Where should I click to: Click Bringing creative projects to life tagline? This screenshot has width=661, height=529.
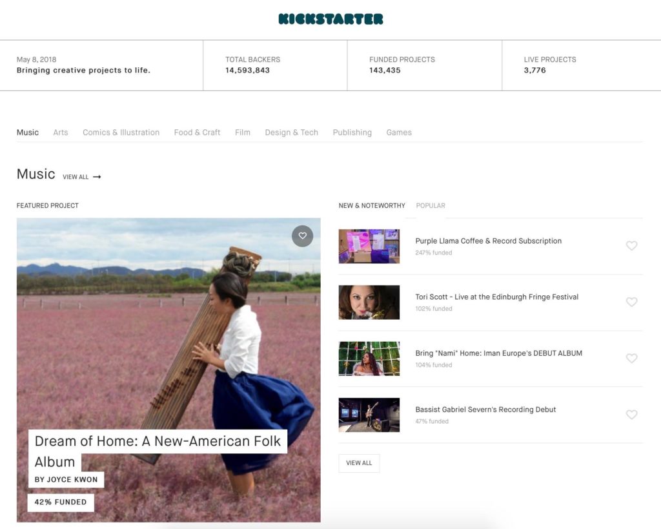pyautogui.click(x=83, y=70)
